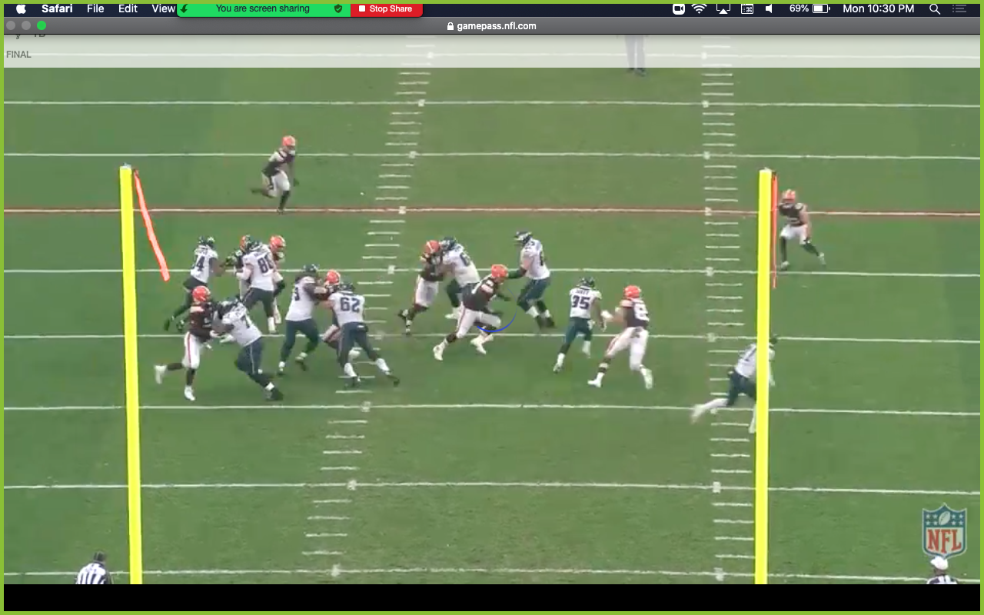Click the video camera menu bar icon

(677, 8)
